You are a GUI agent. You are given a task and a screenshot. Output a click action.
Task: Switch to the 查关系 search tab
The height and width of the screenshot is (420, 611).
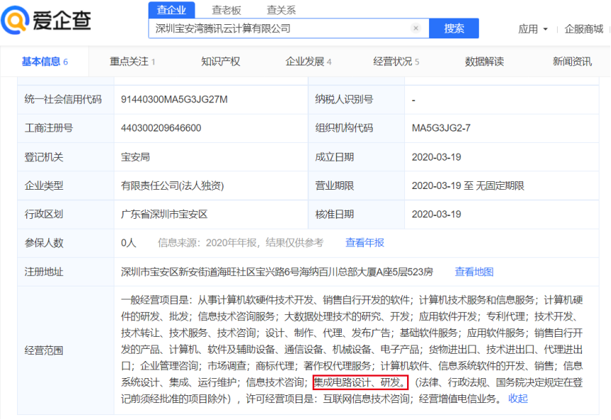click(281, 10)
